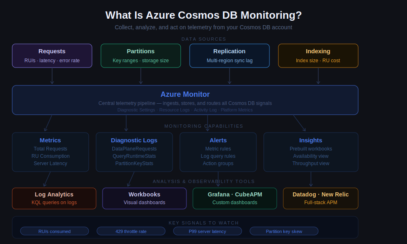Click 'QueryRuntimeStats' under Diagnostic Logs
Screen dimensions: 407x244
[x=134, y=156]
